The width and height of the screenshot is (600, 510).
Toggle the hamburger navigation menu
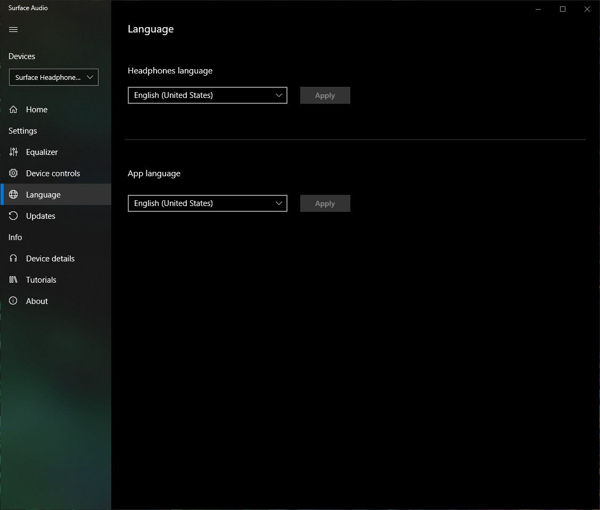(x=13, y=30)
